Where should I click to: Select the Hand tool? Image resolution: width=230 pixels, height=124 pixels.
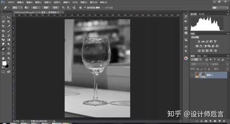click(3, 58)
